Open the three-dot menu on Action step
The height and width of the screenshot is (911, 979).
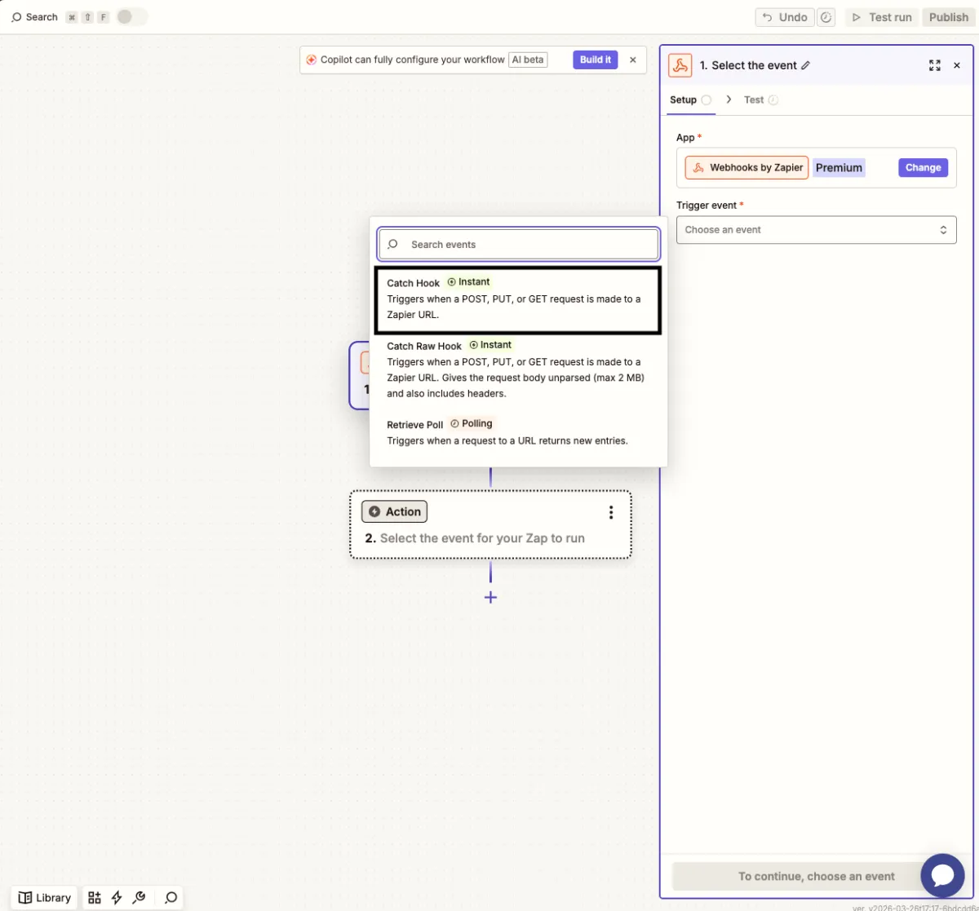click(x=611, y=512)
